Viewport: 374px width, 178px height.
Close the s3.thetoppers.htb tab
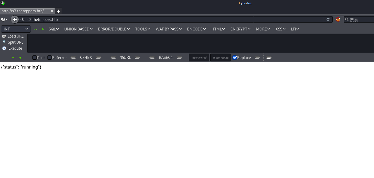pos(52,11)
